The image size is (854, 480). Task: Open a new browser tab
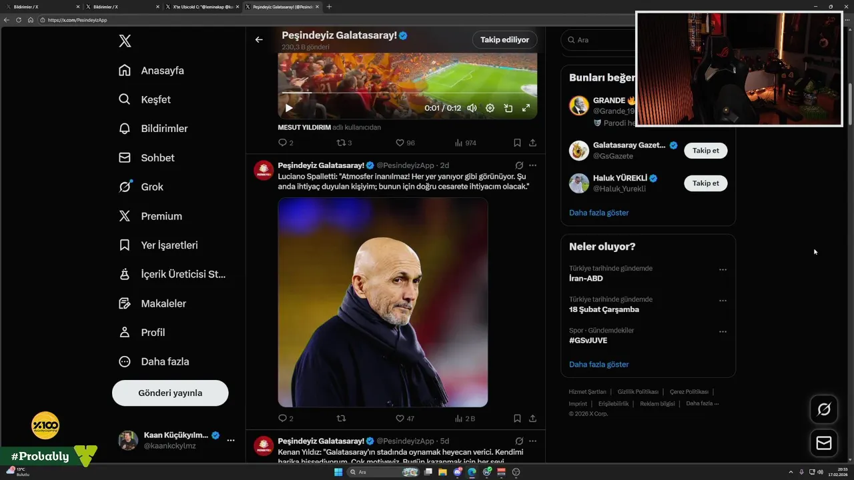point(329,7)
